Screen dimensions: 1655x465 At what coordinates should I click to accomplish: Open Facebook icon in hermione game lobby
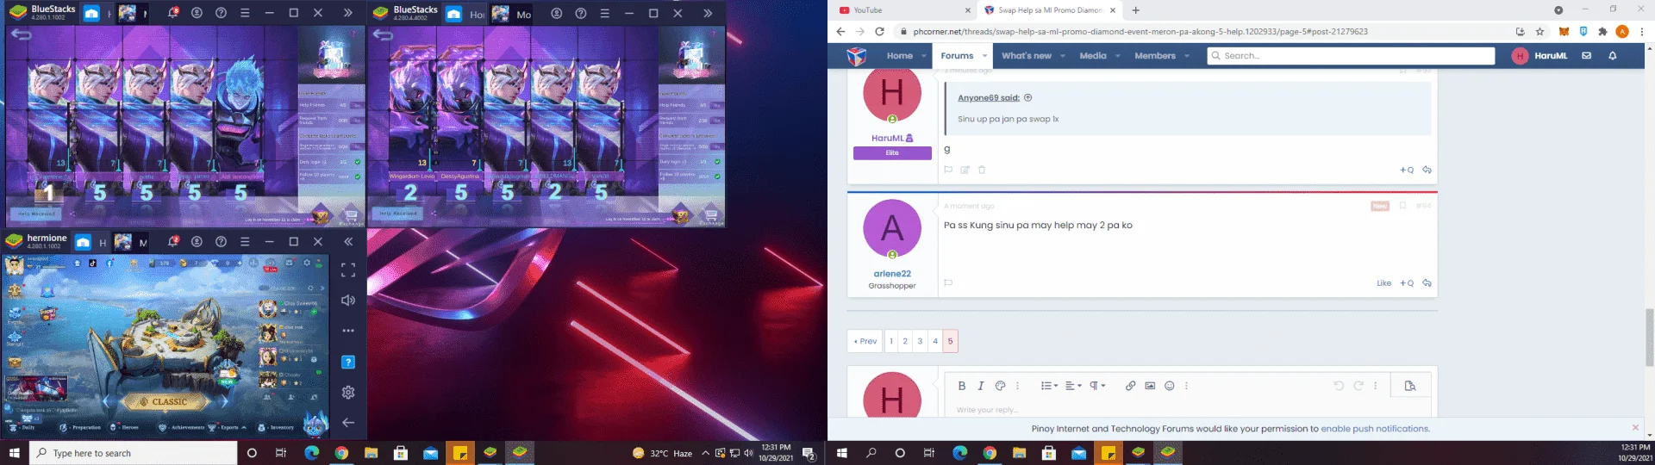pos(109,263)
